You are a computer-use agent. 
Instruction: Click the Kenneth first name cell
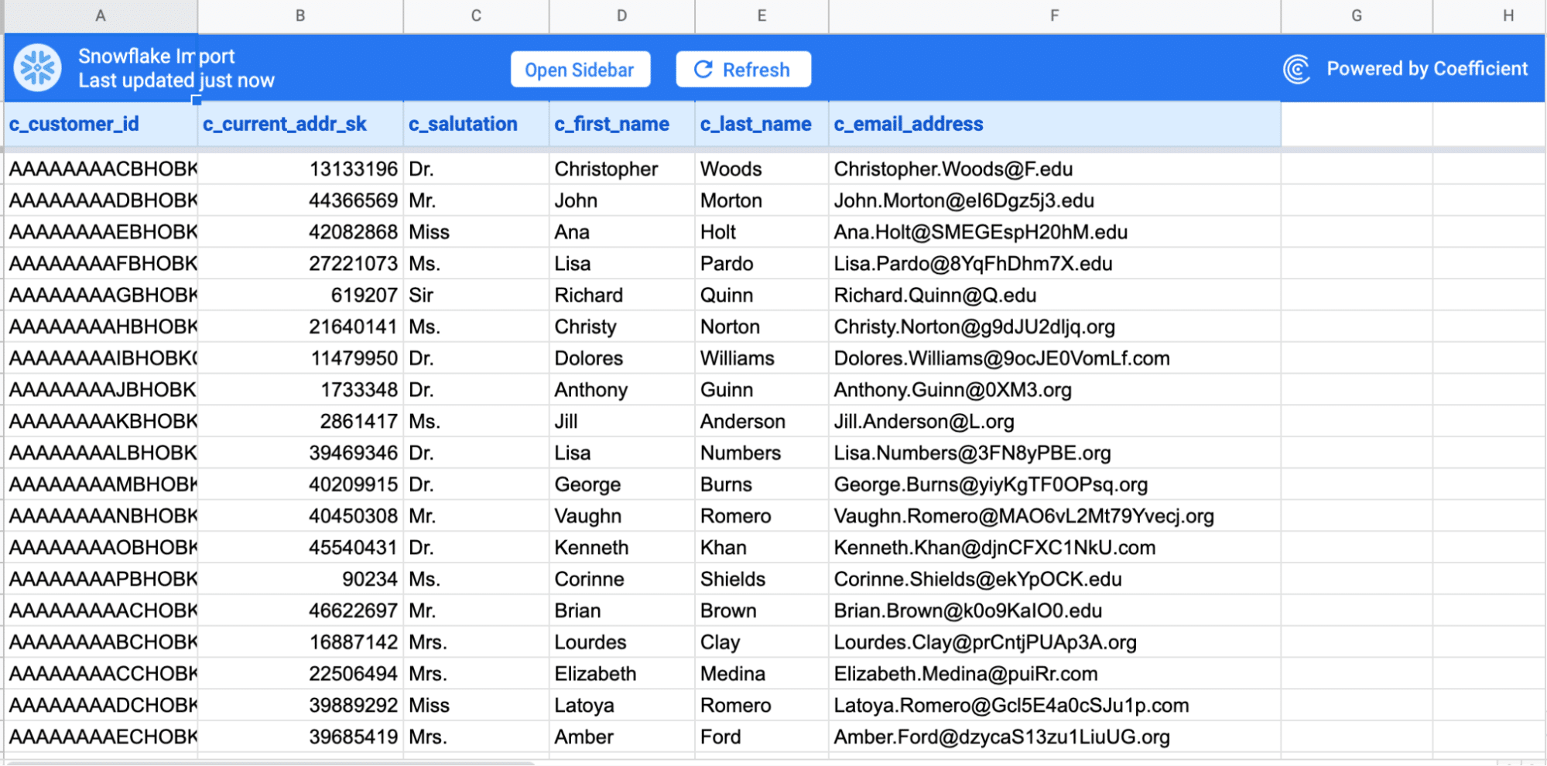click(x=622, y=548)
